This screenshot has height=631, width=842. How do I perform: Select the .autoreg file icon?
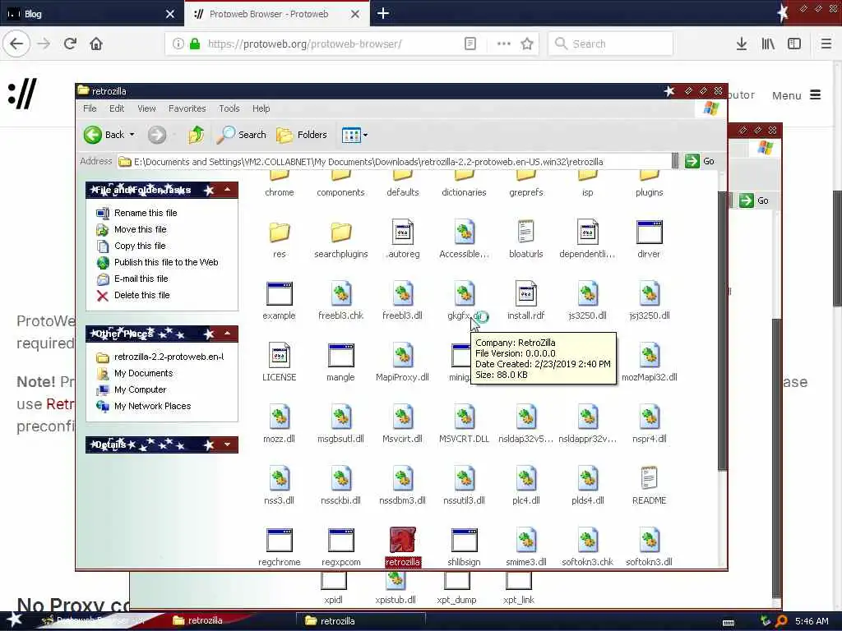point(403,233)
